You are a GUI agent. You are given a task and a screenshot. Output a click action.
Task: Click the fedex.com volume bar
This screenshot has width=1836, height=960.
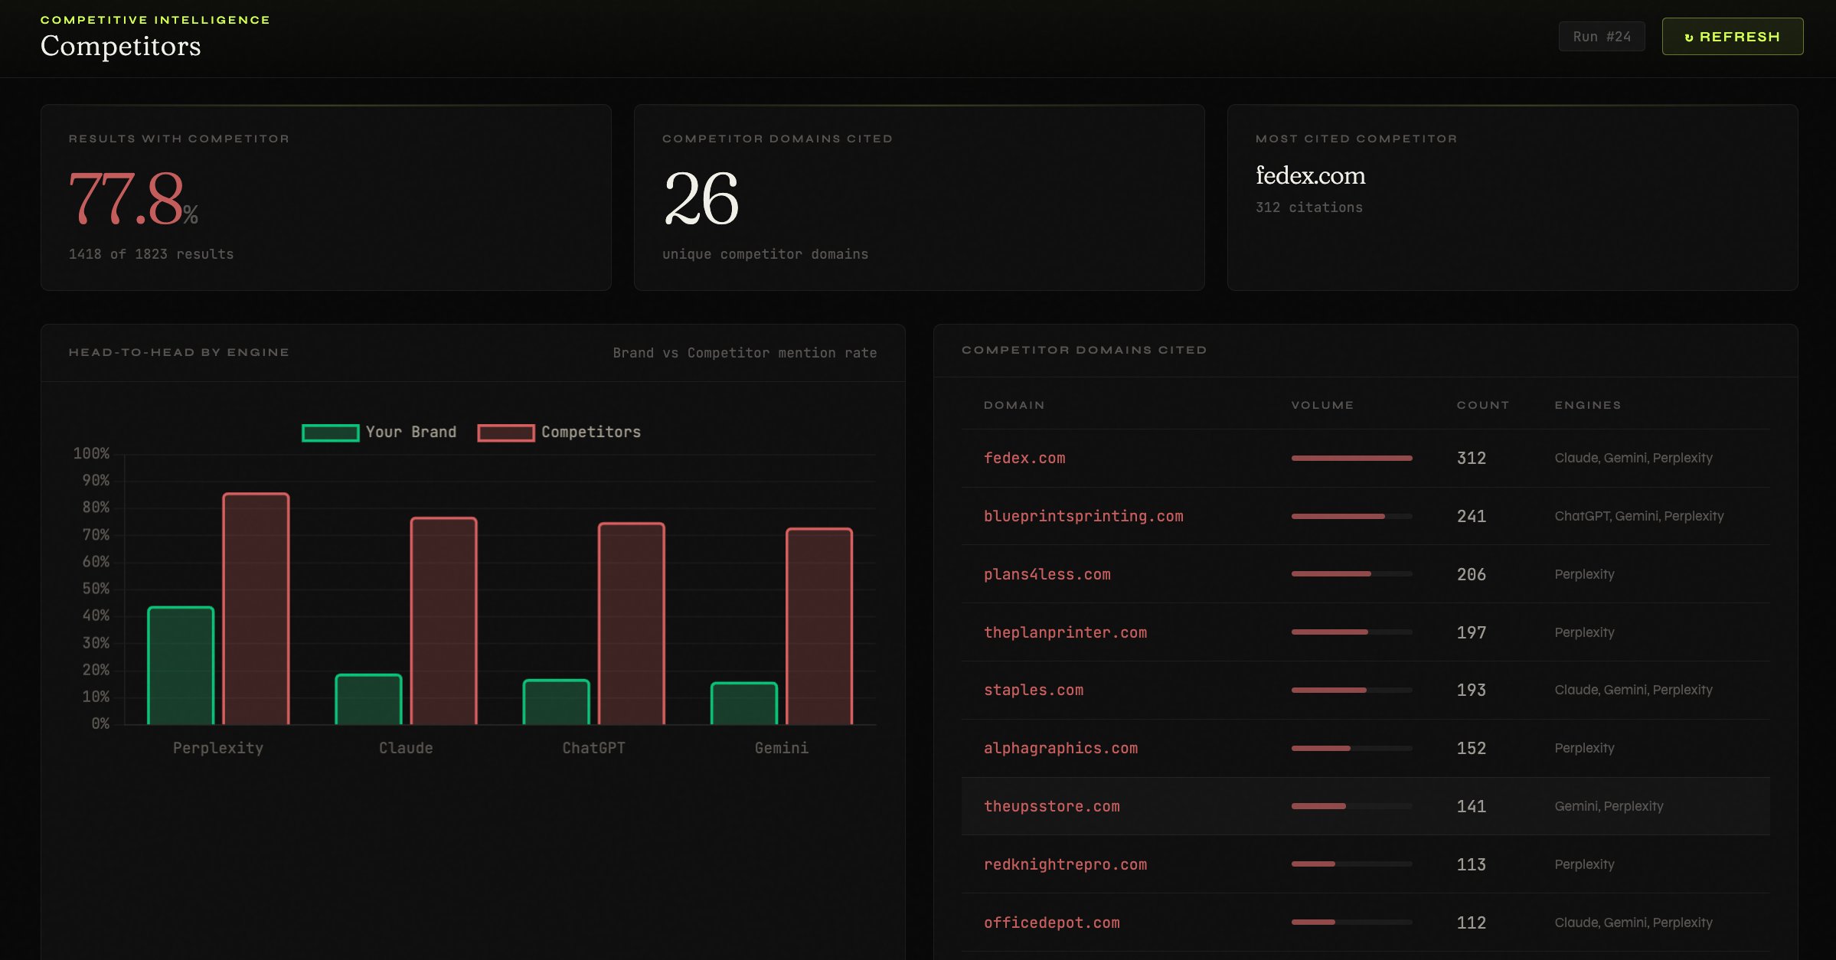coord(1351,458)
